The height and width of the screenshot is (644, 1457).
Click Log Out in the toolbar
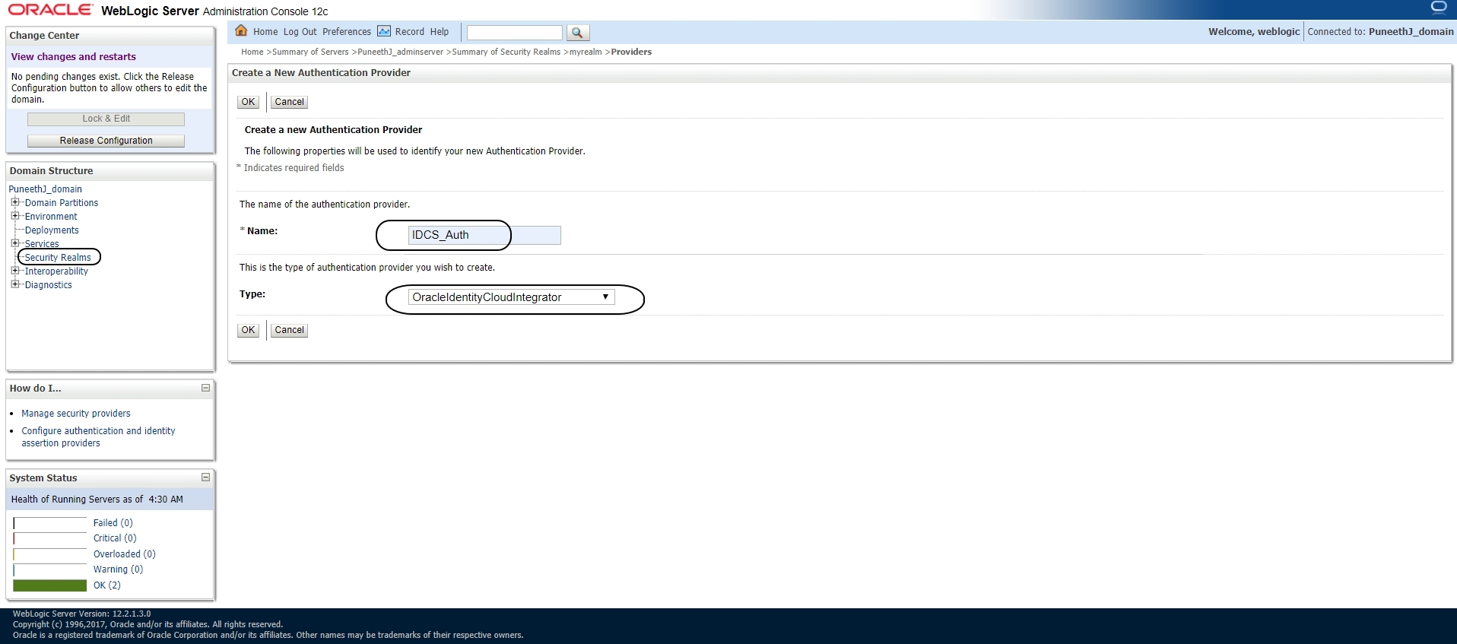[300, 32]
